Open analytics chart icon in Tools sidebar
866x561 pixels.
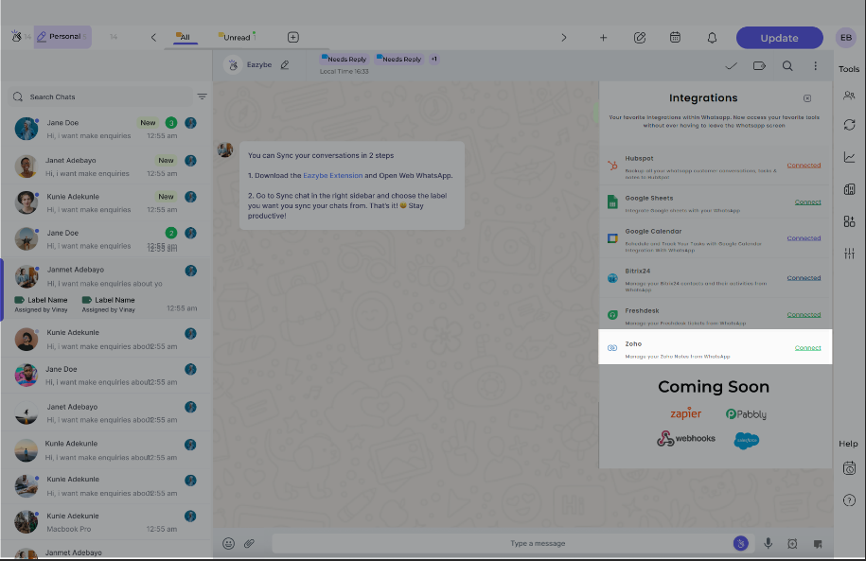(x=849, y=157)
